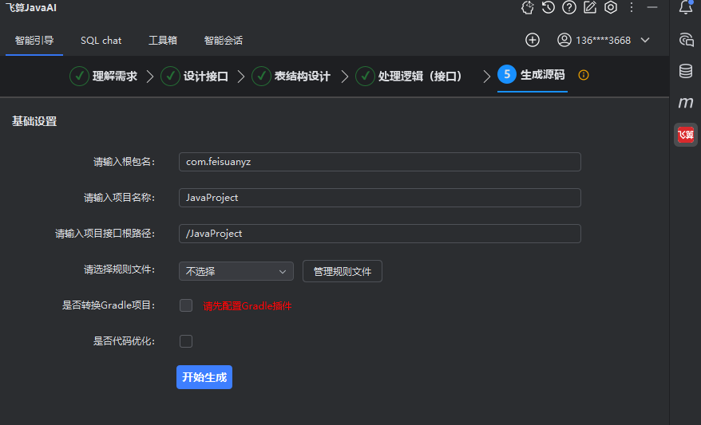Click the green check icon for 设计接口

(x=170, y=76)
